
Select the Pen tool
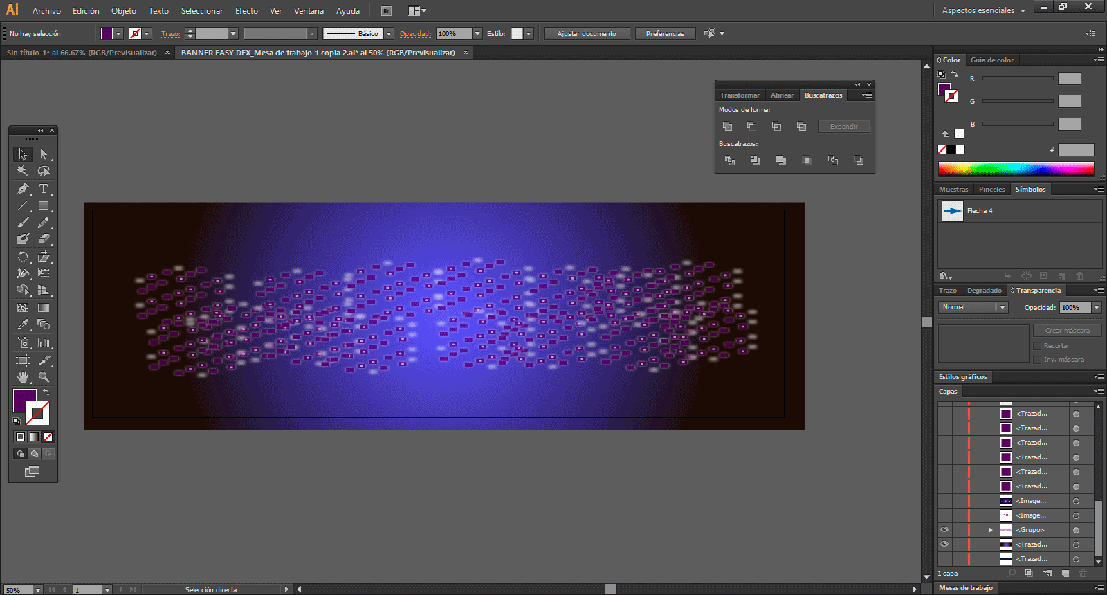tap(23, 189)
